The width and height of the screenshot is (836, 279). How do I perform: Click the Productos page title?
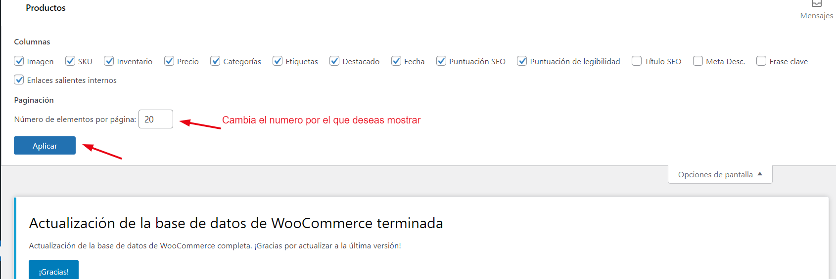tap(46, 8)
